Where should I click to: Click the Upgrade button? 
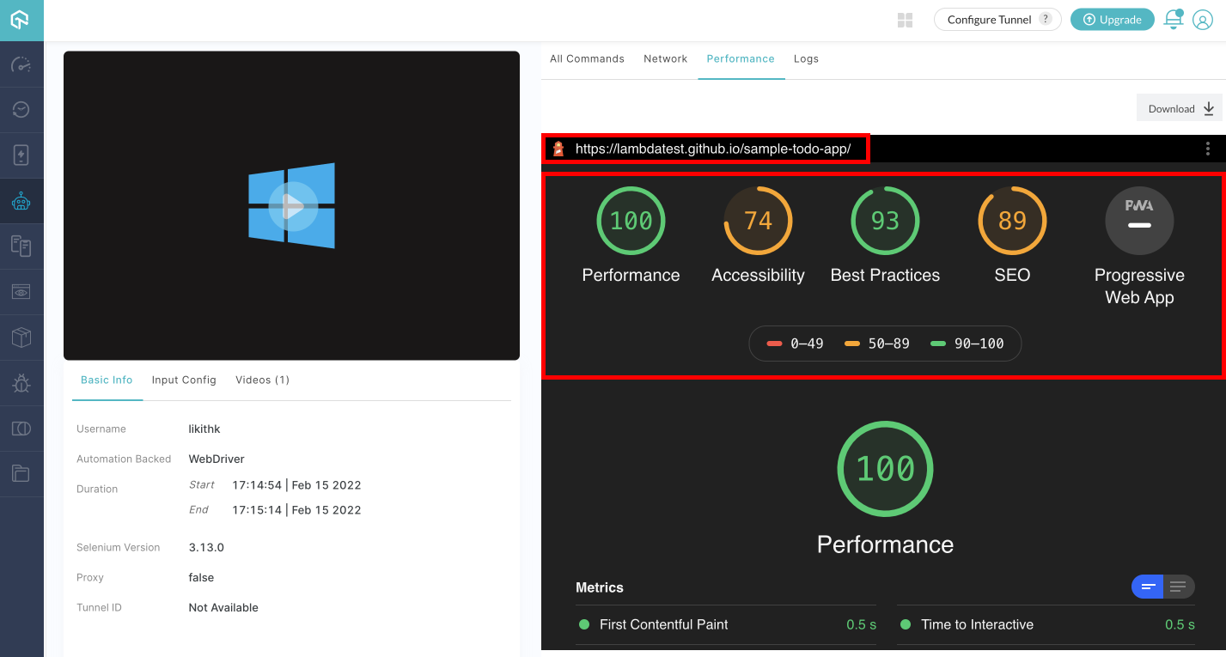1112,20
